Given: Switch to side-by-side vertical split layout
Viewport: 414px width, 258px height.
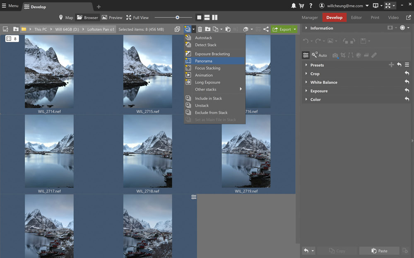Looking at the screenshot, I should 214,17.
